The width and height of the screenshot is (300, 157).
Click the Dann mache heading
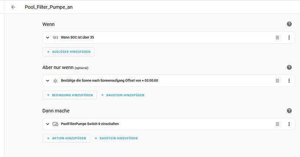pos(56,111)
